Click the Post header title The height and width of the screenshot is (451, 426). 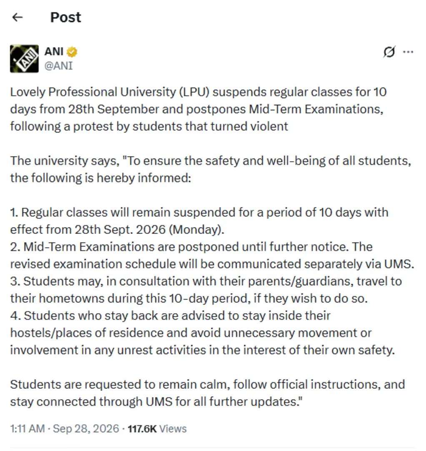[x=66, y=18]
